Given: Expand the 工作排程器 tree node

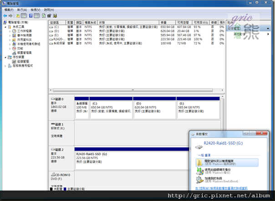Looking at the screenshot, I should click(x=10, y=31).
